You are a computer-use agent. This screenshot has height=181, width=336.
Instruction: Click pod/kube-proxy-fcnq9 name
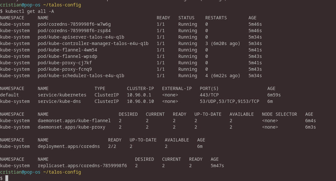click(x=65, y=69)
